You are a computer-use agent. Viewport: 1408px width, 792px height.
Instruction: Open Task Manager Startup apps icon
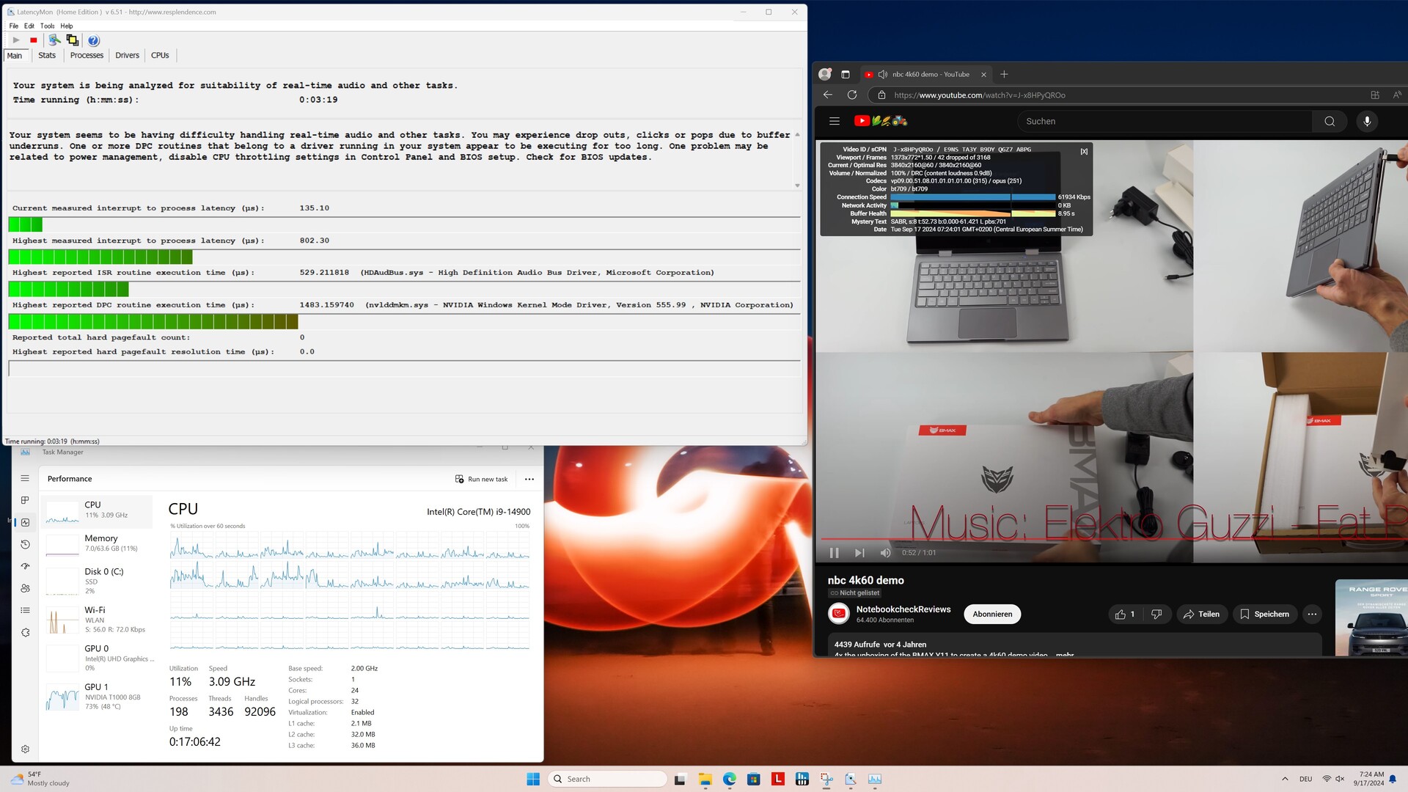(25, 566)
